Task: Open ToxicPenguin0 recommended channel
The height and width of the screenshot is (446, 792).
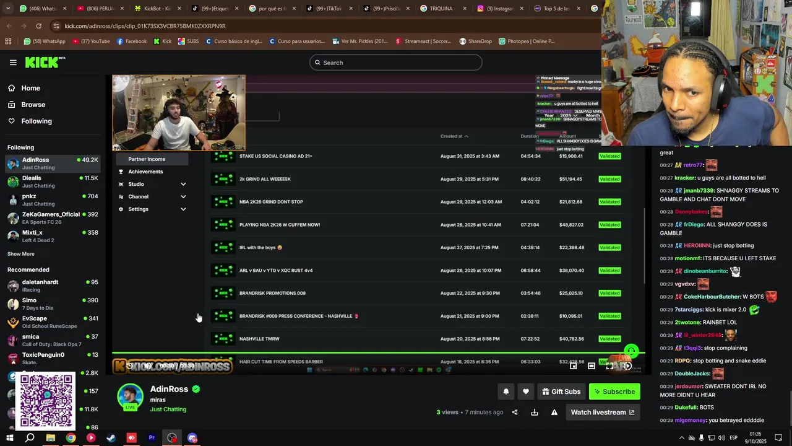Action: tap(53, 358)
